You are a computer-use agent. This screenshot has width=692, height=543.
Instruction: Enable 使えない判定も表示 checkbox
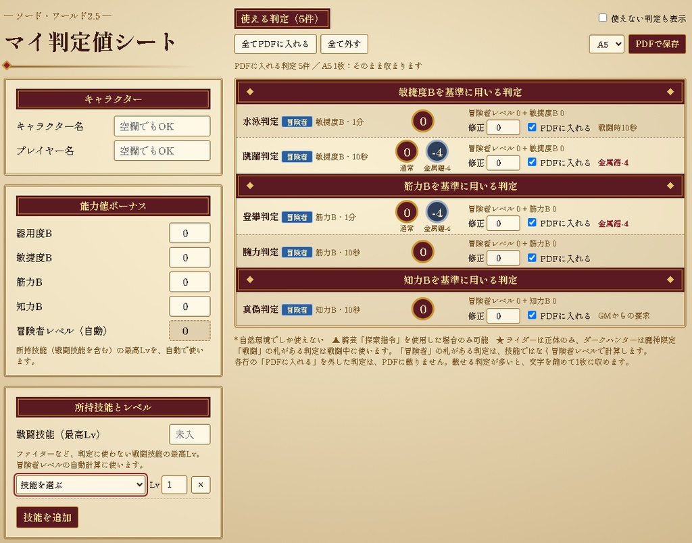pos(602,18)
